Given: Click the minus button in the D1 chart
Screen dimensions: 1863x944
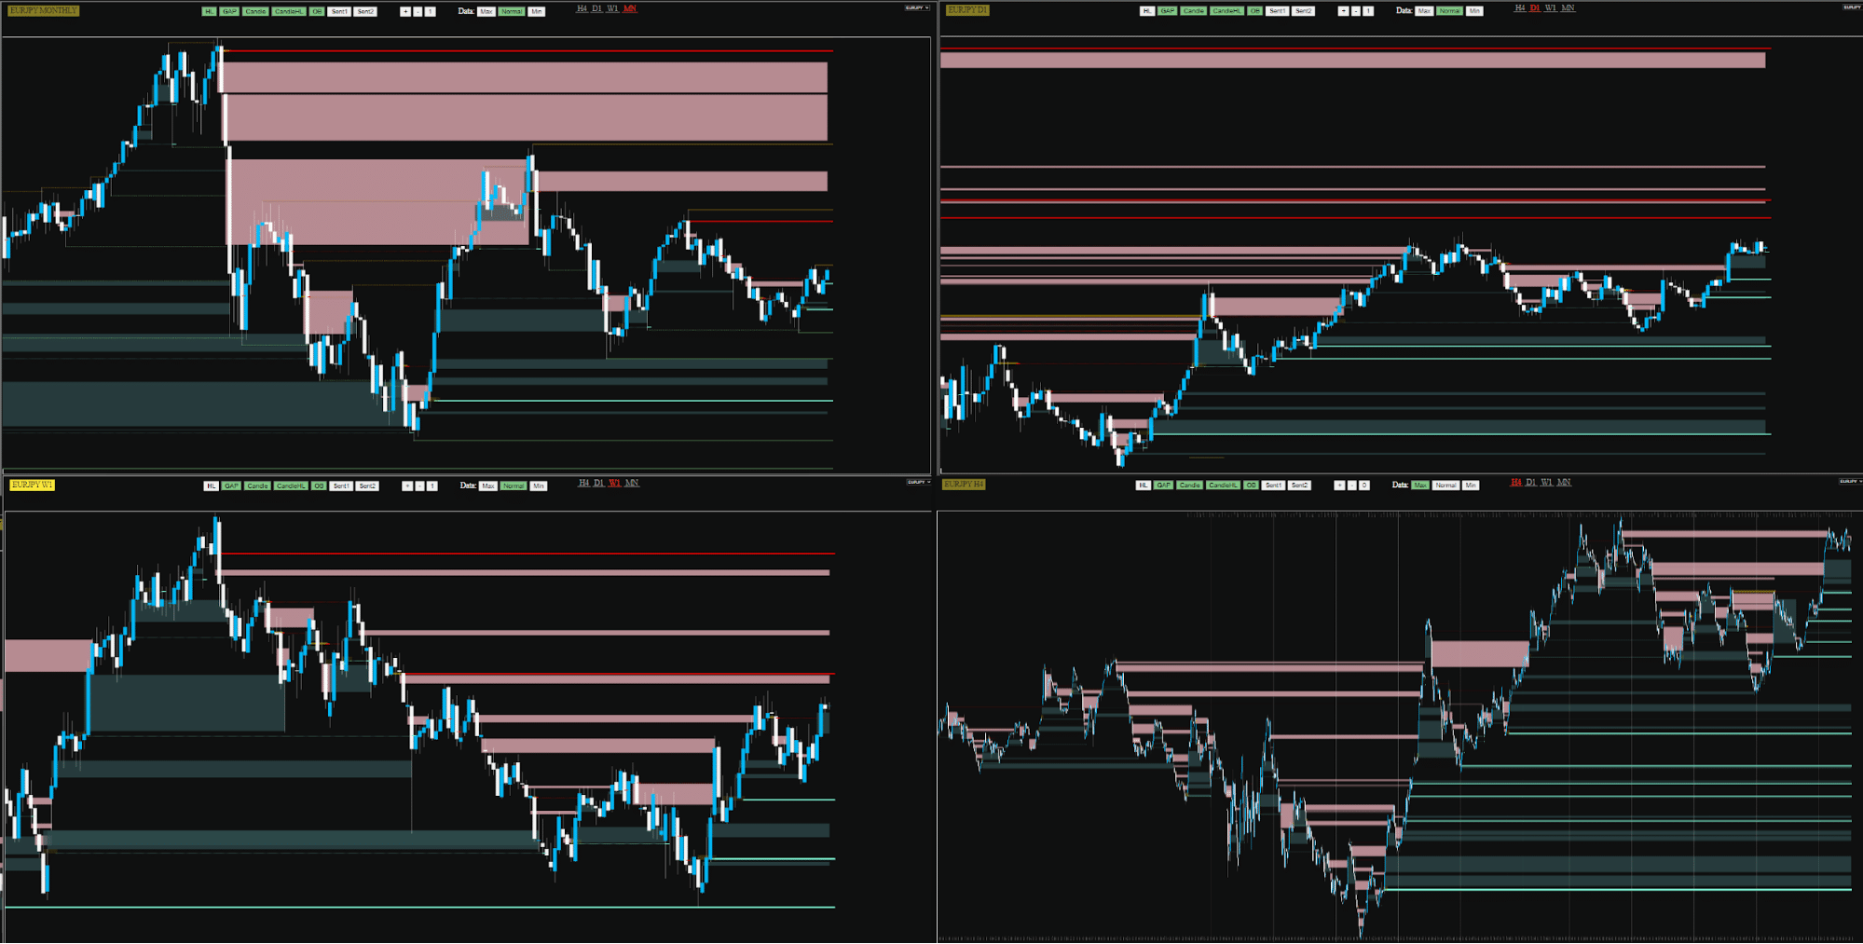Looking at the screenshot, I should (1356, 11).
